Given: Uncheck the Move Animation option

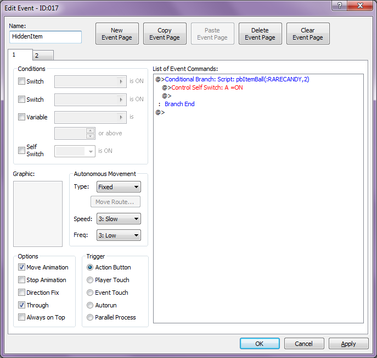Looking at the screenshot, I should 21,267.
